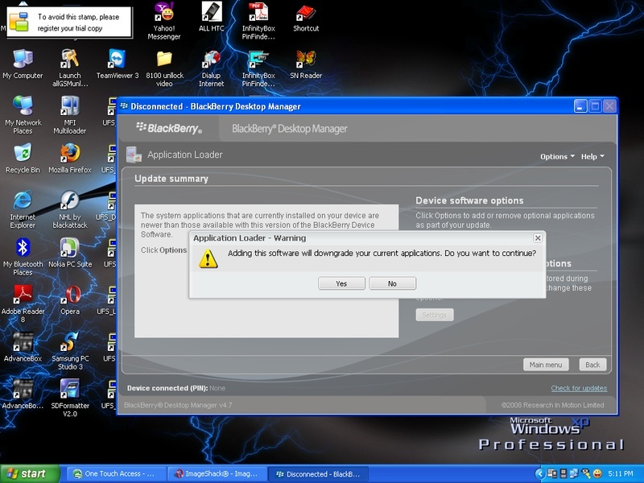Expand hidden system tray icons
This screenshot has width=644, height=483.
(540, 474)
